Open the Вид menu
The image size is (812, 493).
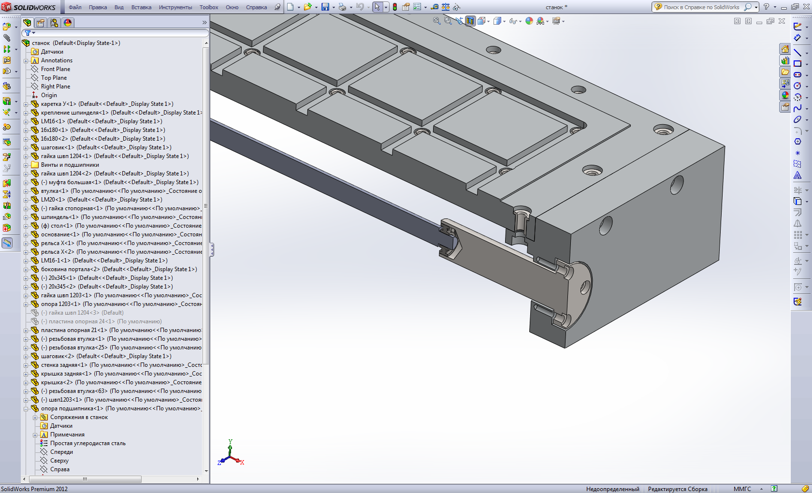point(119,7)
